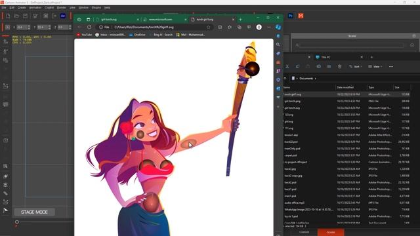420x236 pixels.
Task: Open a new tab in Edge
Action: [240, 19]
